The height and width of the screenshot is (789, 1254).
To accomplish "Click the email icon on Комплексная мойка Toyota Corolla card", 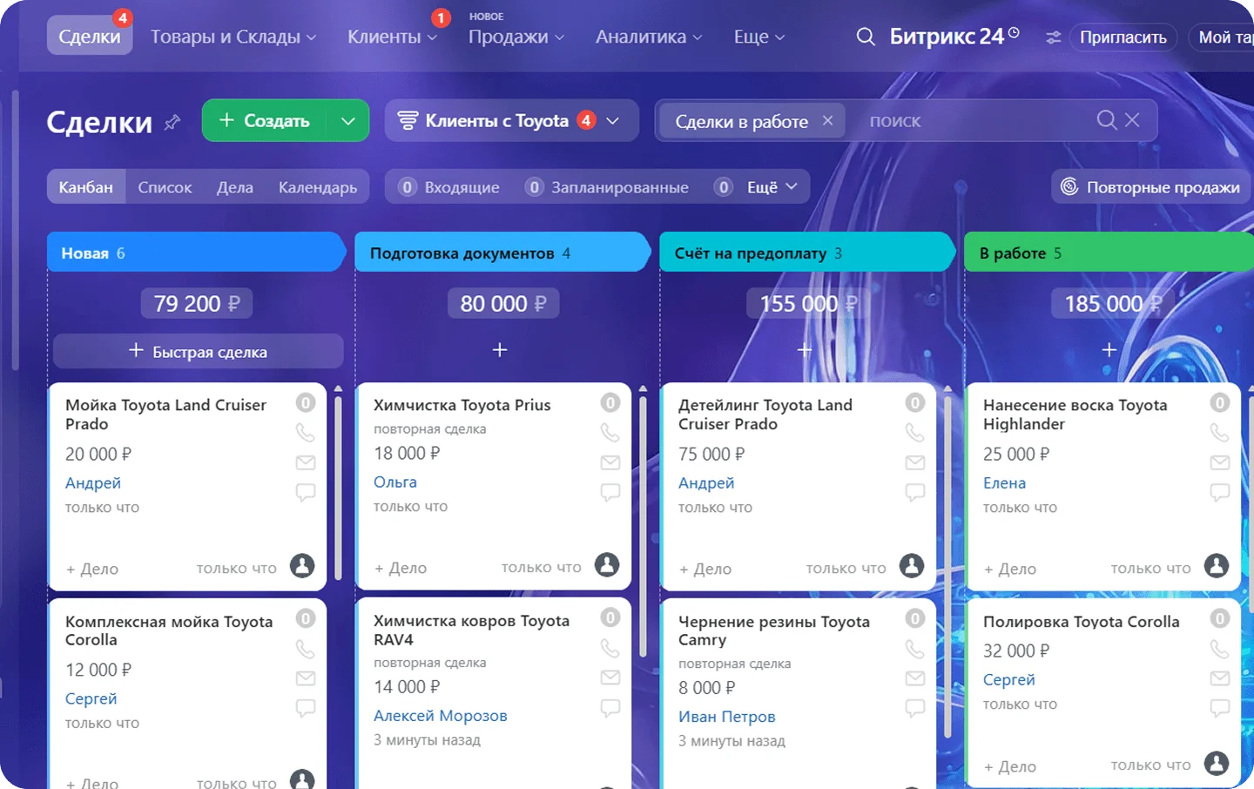I will (x=306, y=678).
